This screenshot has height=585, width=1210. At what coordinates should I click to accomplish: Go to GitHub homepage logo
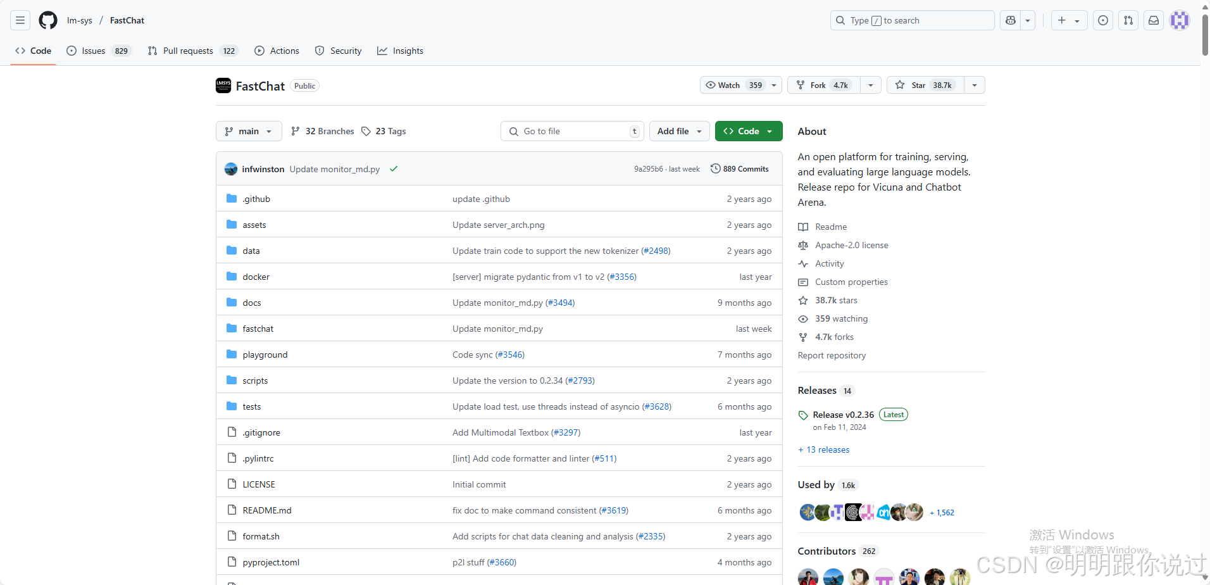pos(48,20)
